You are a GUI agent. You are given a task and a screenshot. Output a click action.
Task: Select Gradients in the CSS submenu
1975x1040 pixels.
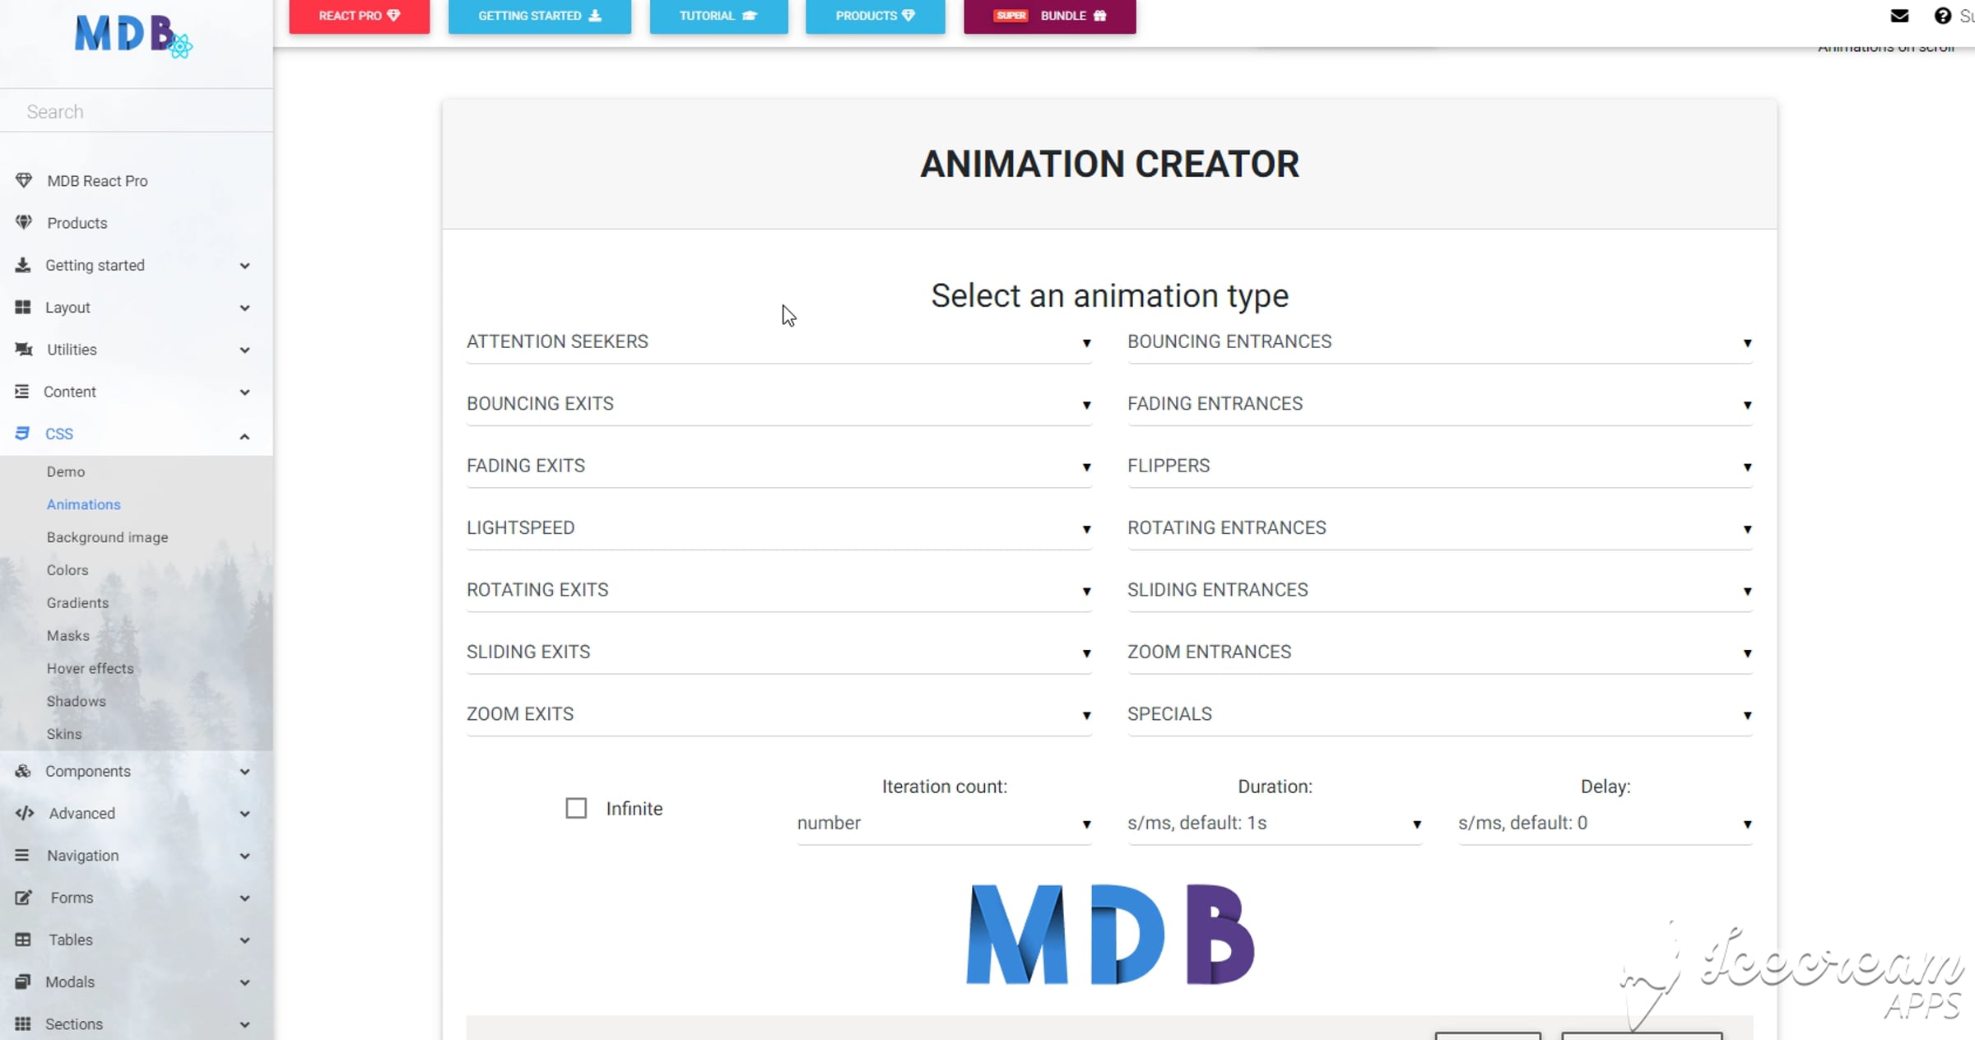(x=77, y=603)
